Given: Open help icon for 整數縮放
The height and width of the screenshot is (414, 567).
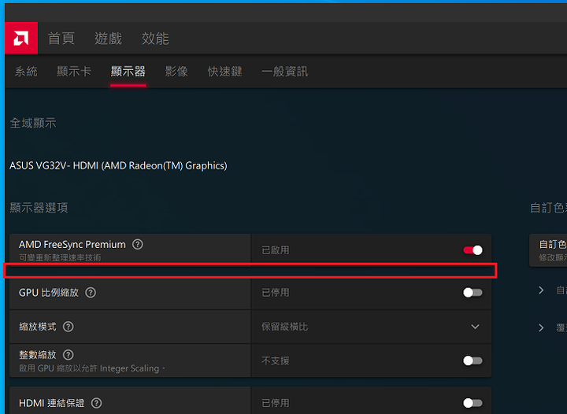Looking at the screenshot, I should tap(68, 355).
